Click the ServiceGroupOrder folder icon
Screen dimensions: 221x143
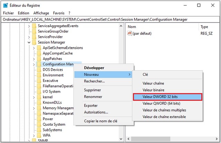[34, 32]
